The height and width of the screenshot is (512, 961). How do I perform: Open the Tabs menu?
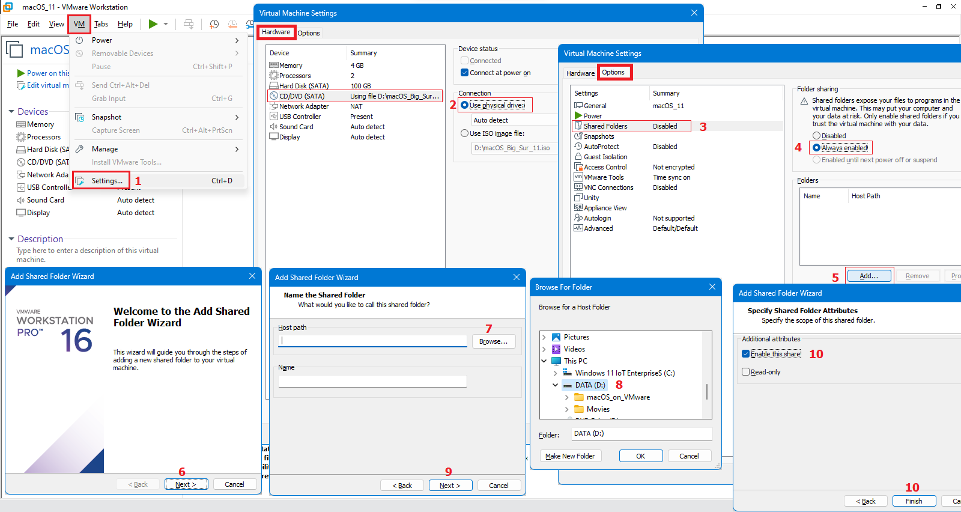pos(102,24)
